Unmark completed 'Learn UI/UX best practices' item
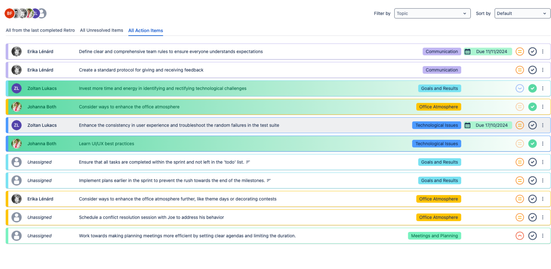551x269 pixels. 532,144
